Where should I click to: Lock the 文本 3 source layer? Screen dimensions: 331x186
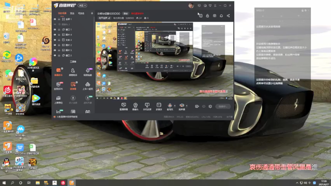pos(59,40)
